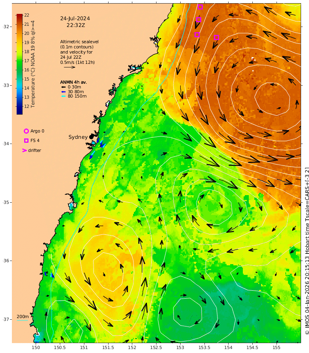Screen dimensions: 309x353
Task: Click the -33 latitude axis label
Action: [x=6, y=85]
